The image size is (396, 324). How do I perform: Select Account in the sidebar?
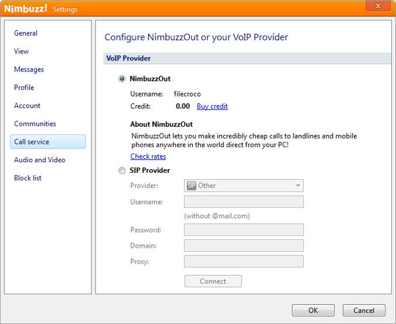[x=27, y=105]
